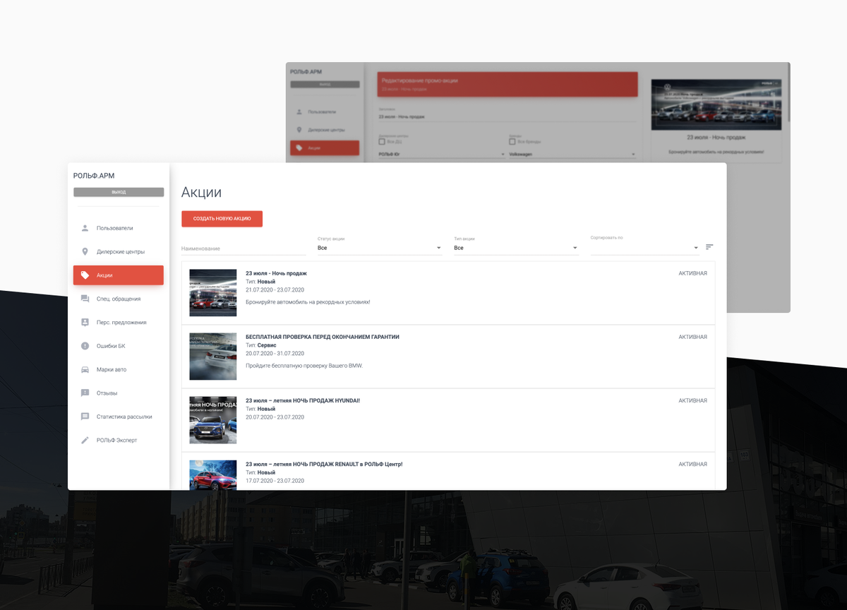Click АКТИВНАЯ status of the RENAULT row
847x610 pixels.
(692, 464)
